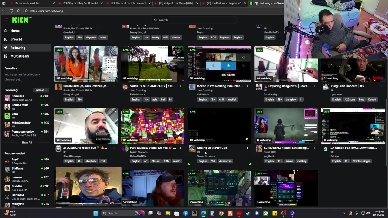Open Amazon app on taskbar
The width and height of the screenshot is (388, 218).
(x=195, y=213)
